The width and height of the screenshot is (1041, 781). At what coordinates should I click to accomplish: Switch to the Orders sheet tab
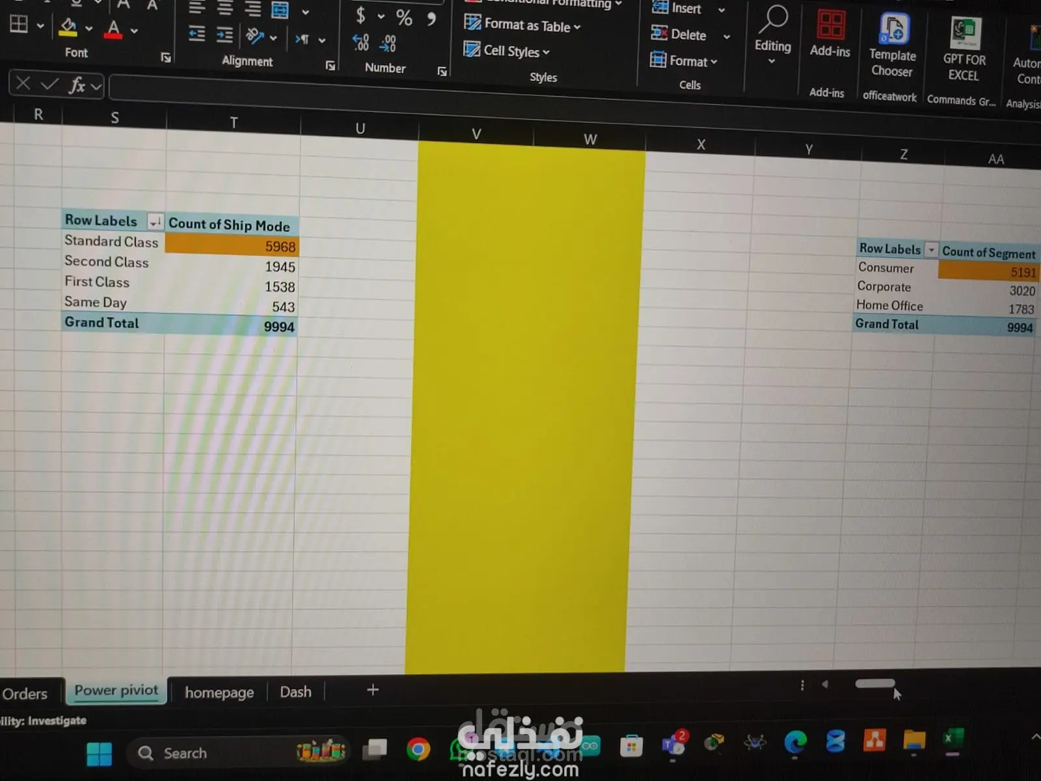coord(26,694)
